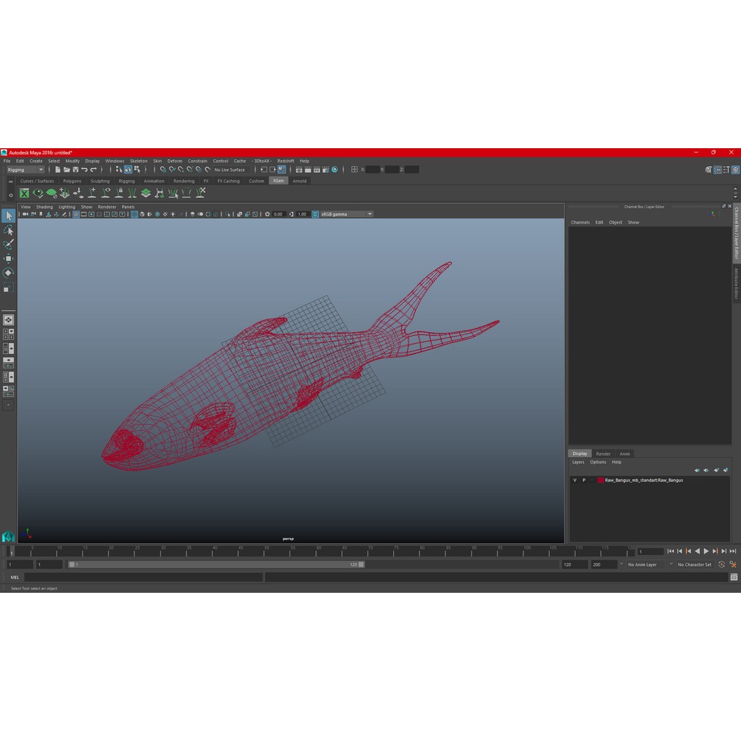The height and width of the screenshot is (741, 741).
Task: Move selected layer up icon
Action: click(x=697, y=470)
